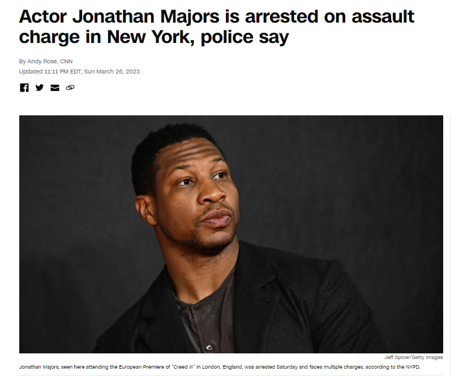Copy the article link with chain icon
This screenshot has width=463, height=376.
click(x=70, y=88)
